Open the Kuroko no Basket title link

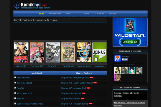(x=24, y=83)
